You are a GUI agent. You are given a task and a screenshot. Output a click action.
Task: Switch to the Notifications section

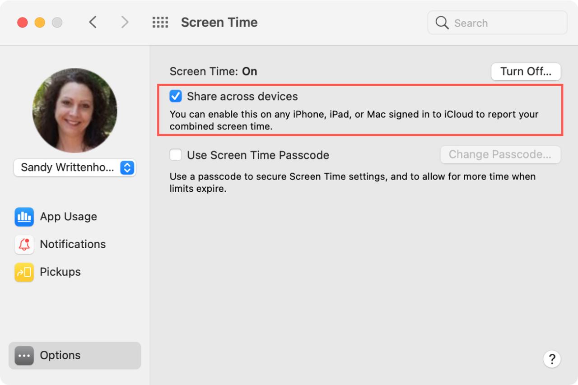[x=72, y=244]
